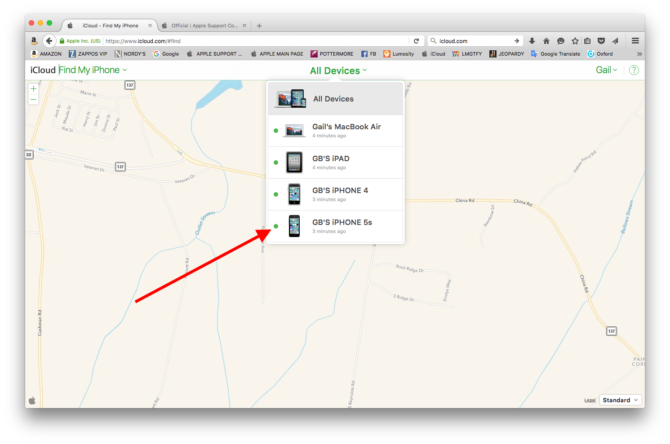This screenshot has width=670, height=444.
Task: Switch to Official Apple Support tab
Action: 204,26
